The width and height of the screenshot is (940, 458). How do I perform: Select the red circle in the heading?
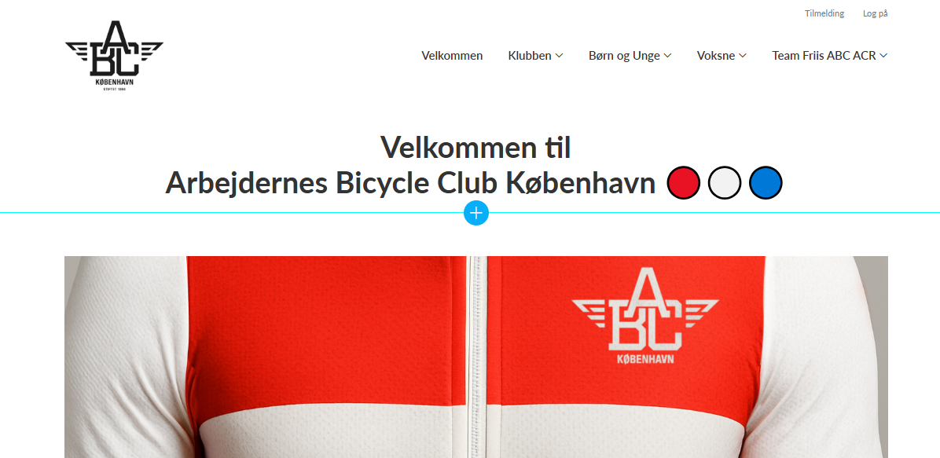tap(684, 183)
